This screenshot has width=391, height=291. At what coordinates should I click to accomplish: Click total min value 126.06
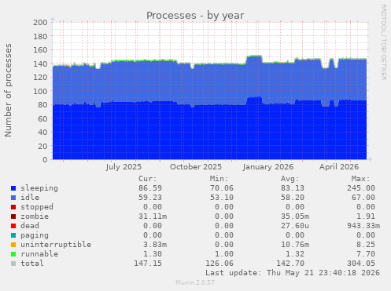[219, 264]
